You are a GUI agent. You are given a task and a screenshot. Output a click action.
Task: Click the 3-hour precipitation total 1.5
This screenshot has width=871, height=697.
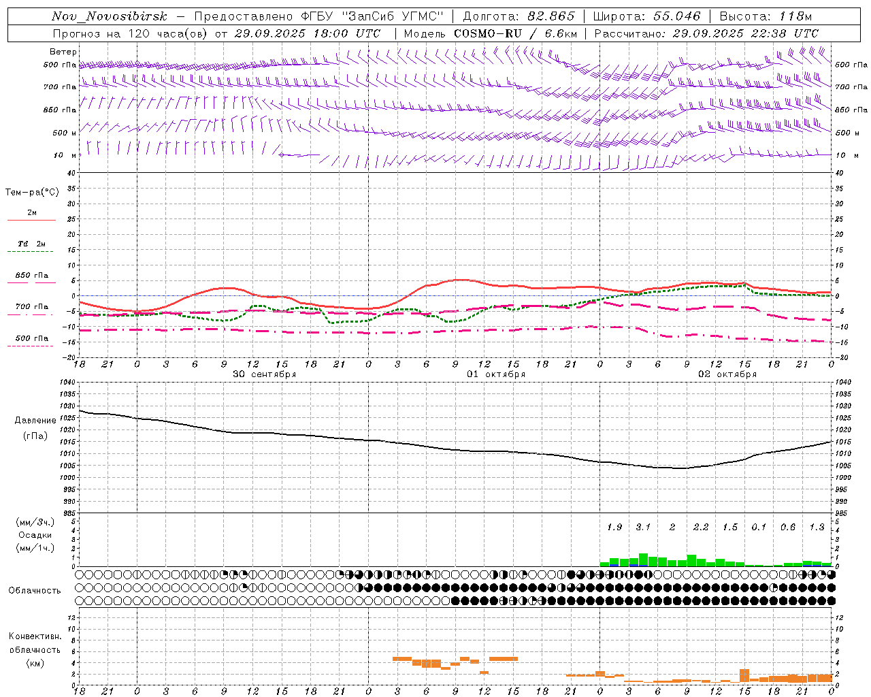pos(730,528)
